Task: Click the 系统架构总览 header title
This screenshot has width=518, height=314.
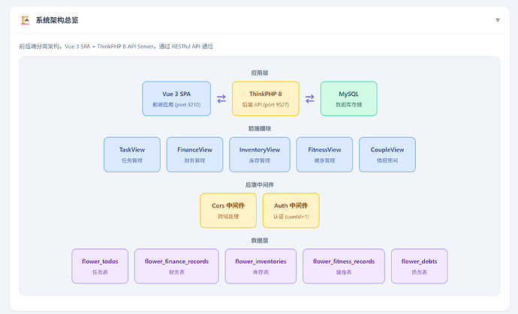Action: point(57,20)
